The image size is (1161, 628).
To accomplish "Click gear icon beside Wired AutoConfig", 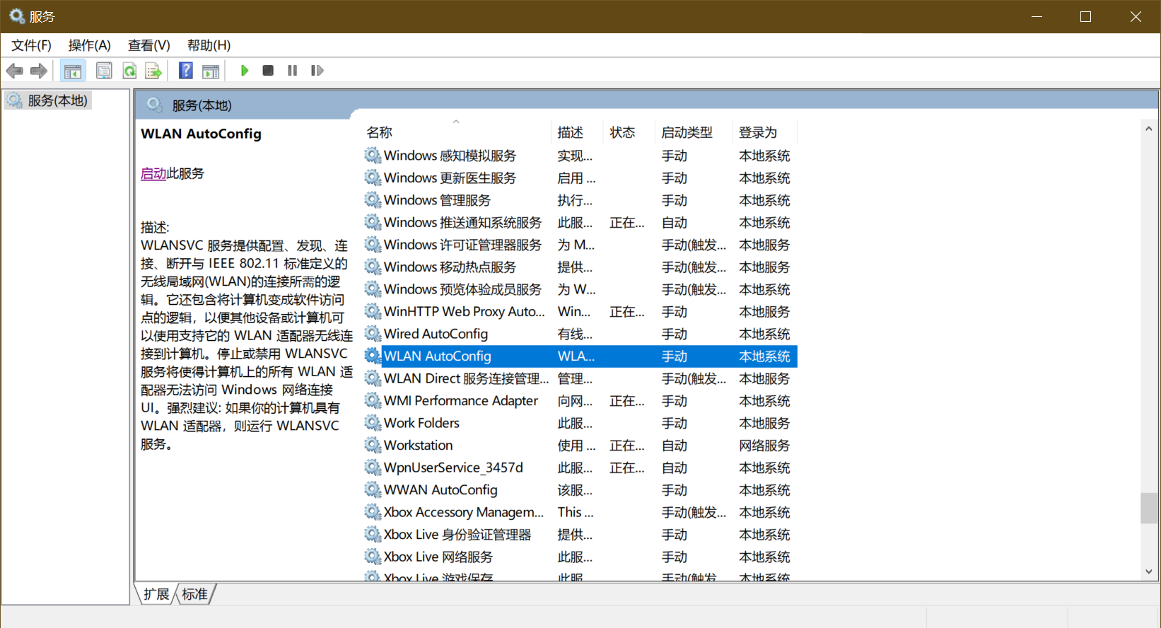I will click(373, 333).
